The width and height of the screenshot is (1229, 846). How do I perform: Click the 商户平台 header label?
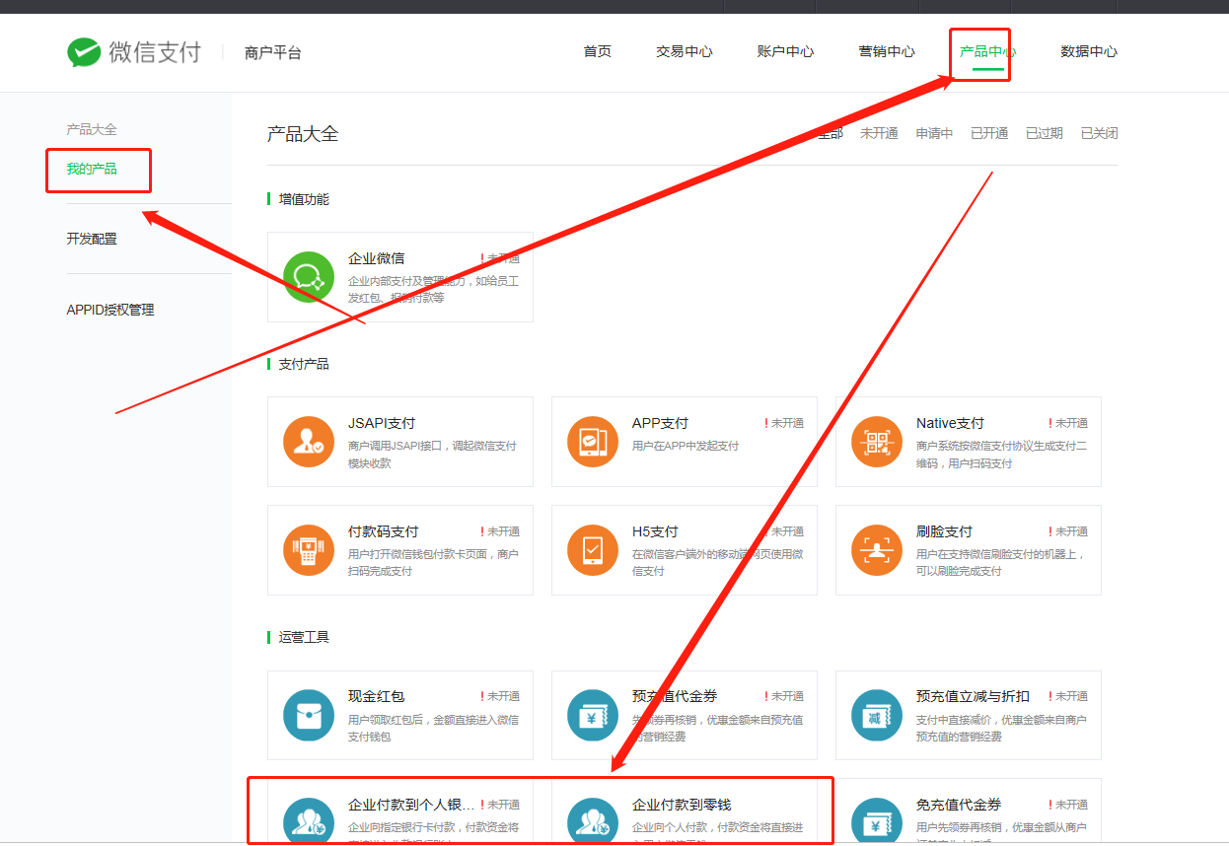coord(273,52)
